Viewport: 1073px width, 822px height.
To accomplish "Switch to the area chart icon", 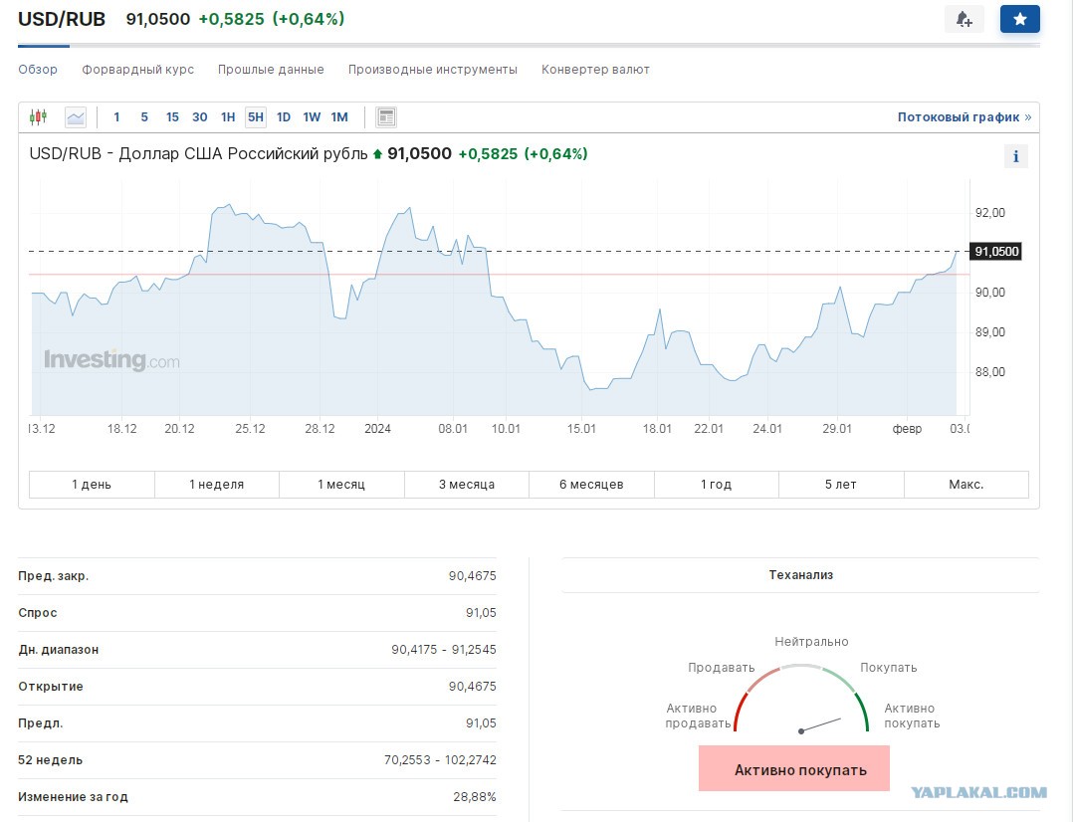I will pos(76,117).
